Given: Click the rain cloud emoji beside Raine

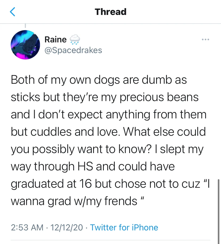Looking at the screenshot, I should click(x=75, y=39).
